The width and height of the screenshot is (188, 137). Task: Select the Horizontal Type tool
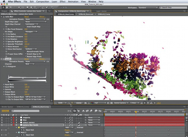click(35, 7)
